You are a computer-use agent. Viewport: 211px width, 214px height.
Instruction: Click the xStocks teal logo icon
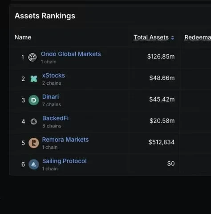point(34,79)
